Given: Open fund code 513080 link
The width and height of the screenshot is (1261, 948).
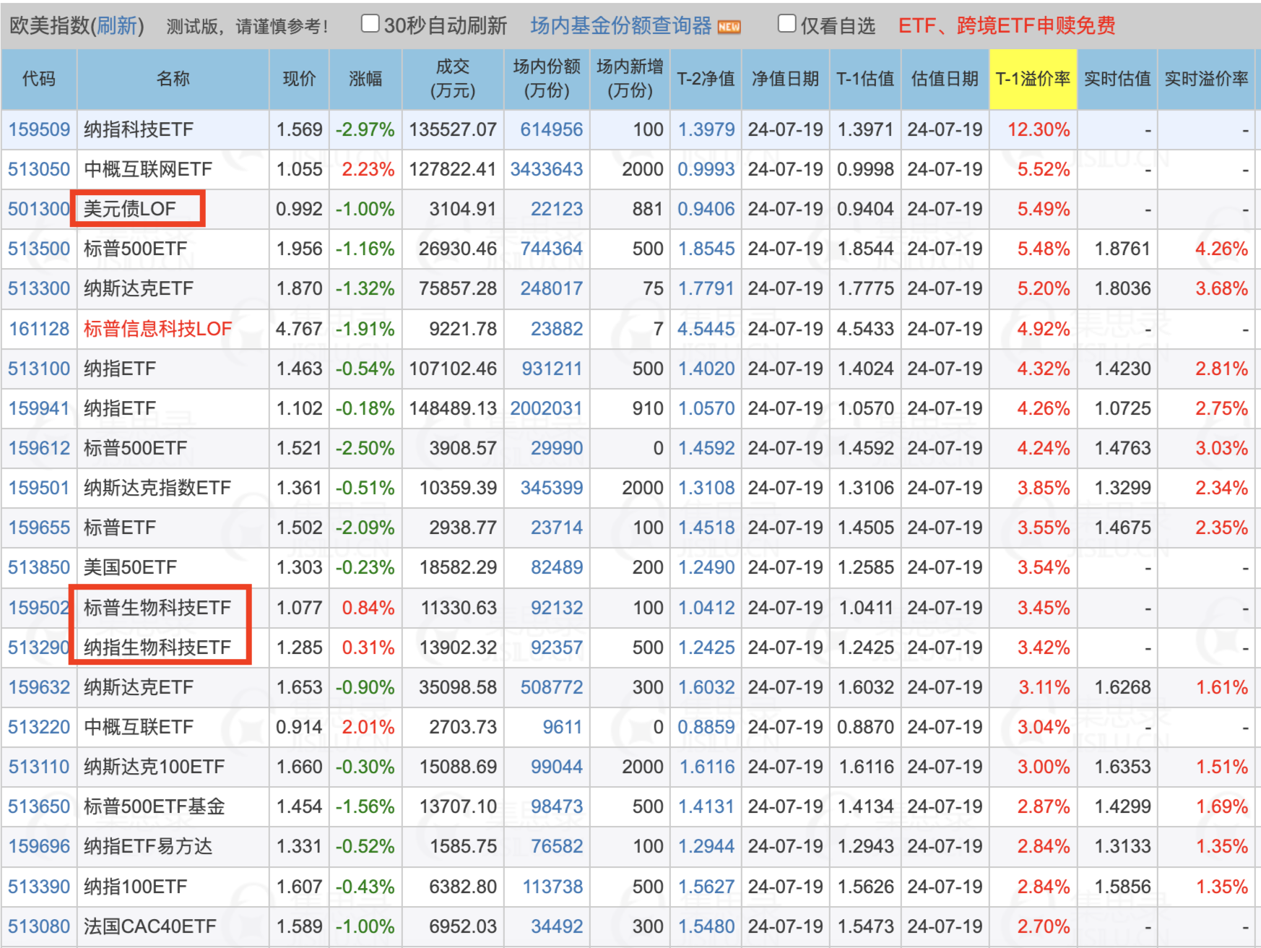Looking at the screenshot, I should pyautogui.click(x=39, y=927).
